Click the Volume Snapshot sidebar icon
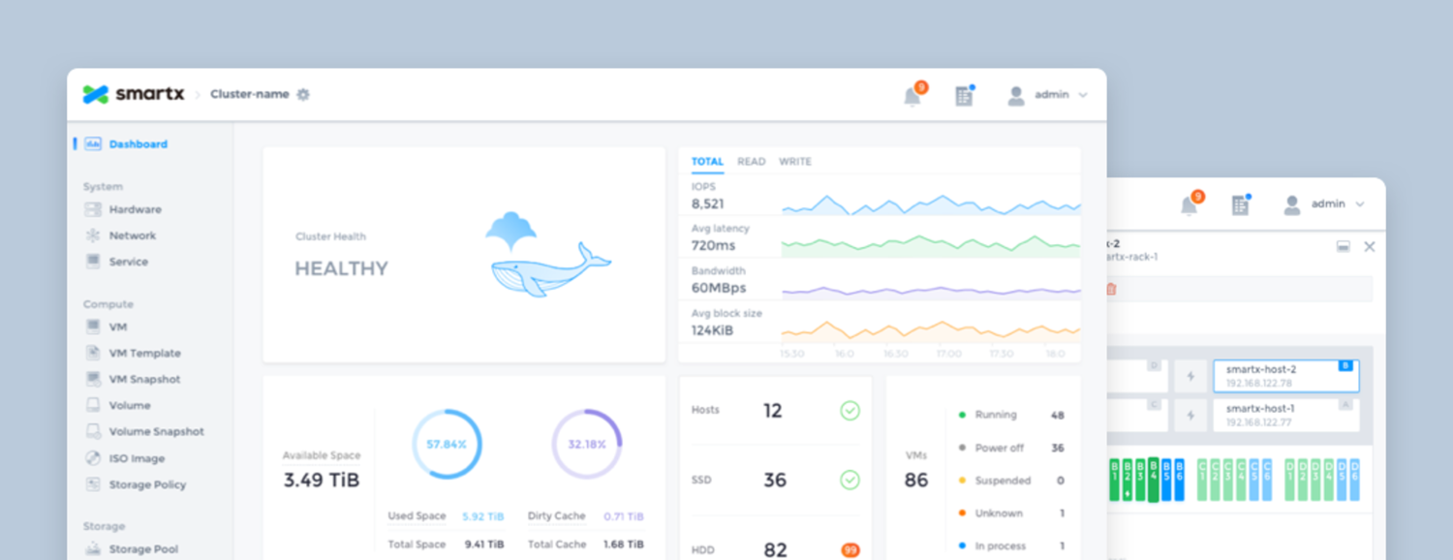1453x560 pixels. coord(93,431)
